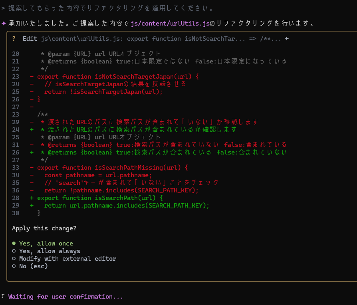357x305 pixels.
Task: Click the closing brace on line 30
Action: [39, 213]
